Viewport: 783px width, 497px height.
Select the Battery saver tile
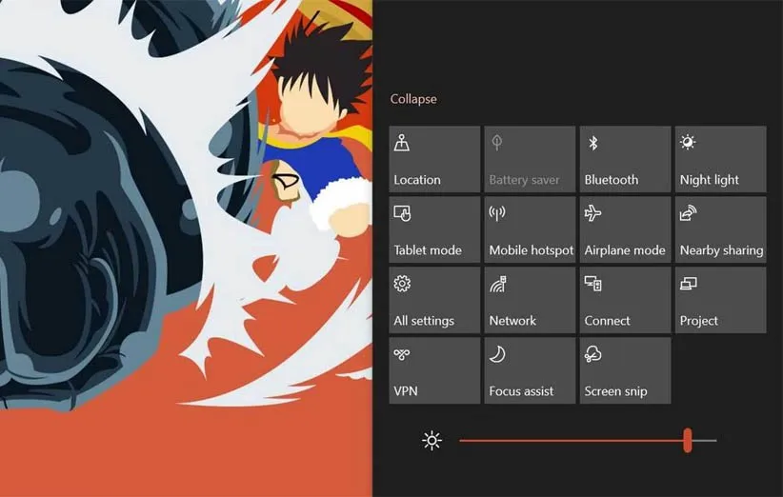pos(530,159)
